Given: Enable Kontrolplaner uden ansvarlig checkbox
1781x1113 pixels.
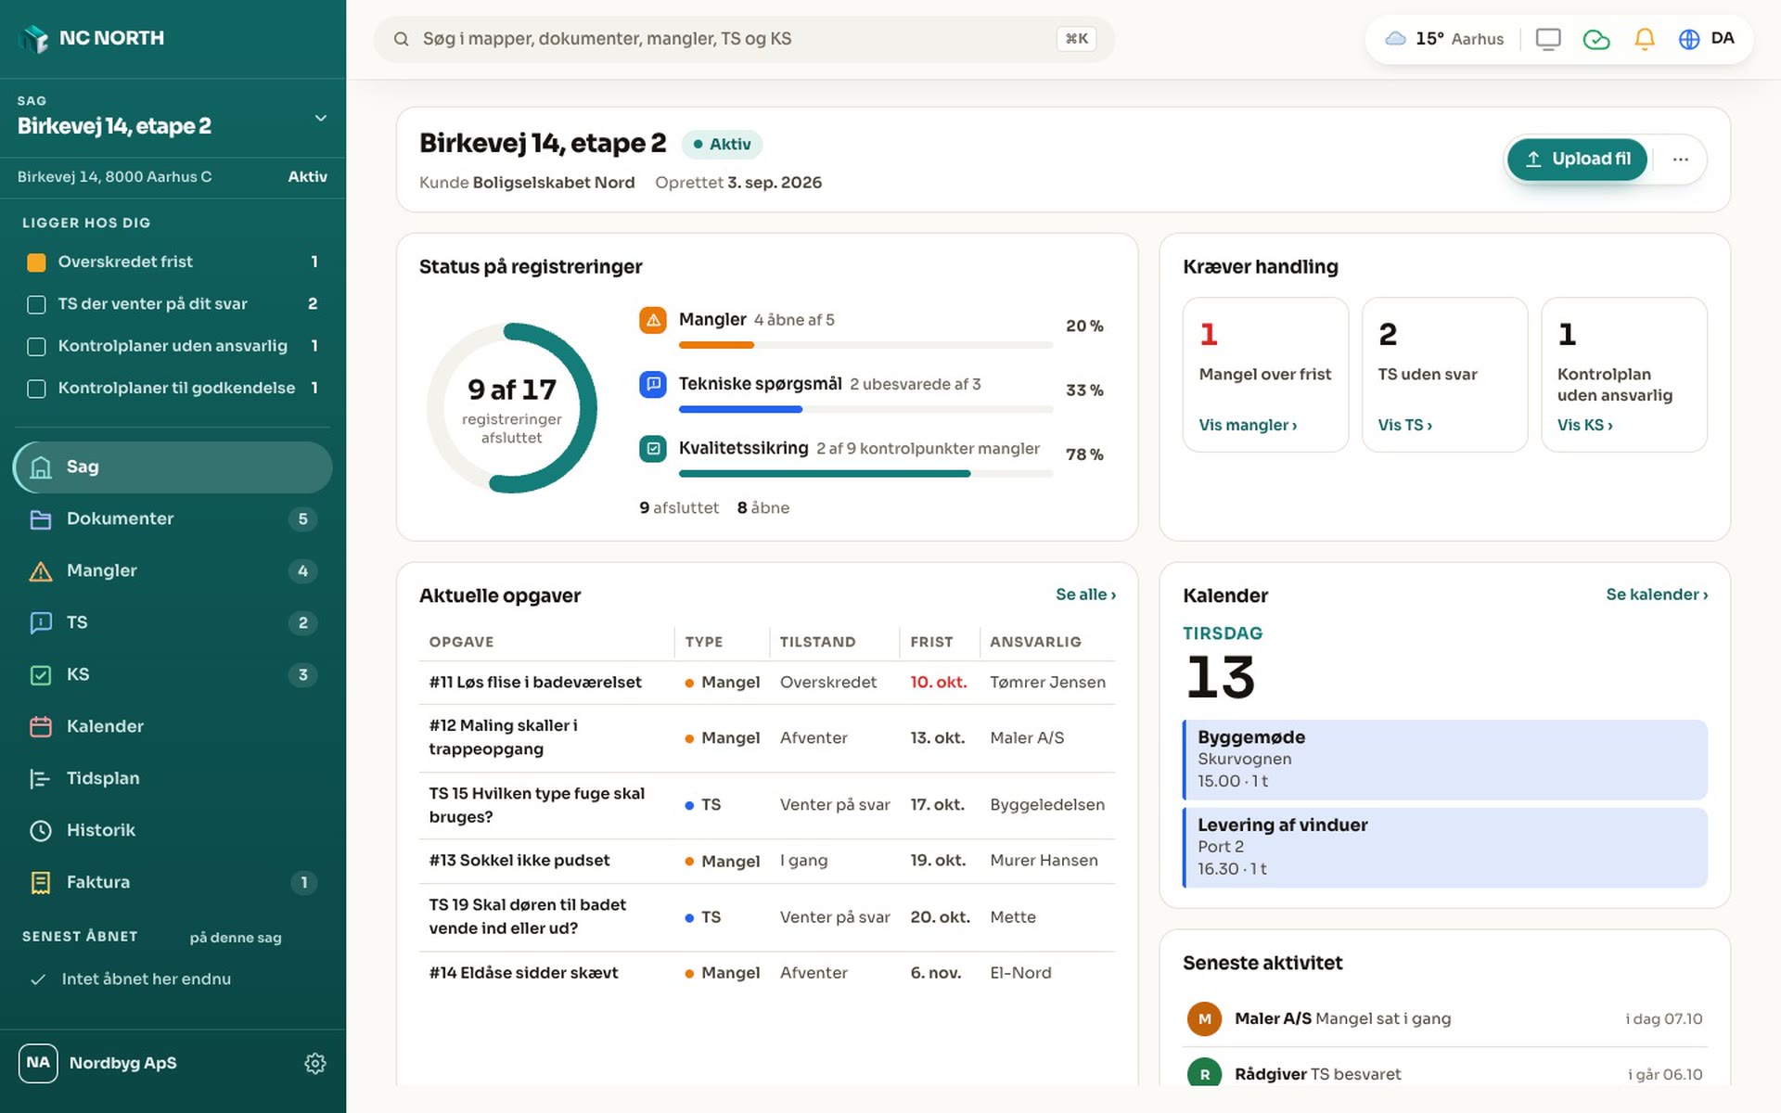Looking at the screenshot, I should [36, 347].
